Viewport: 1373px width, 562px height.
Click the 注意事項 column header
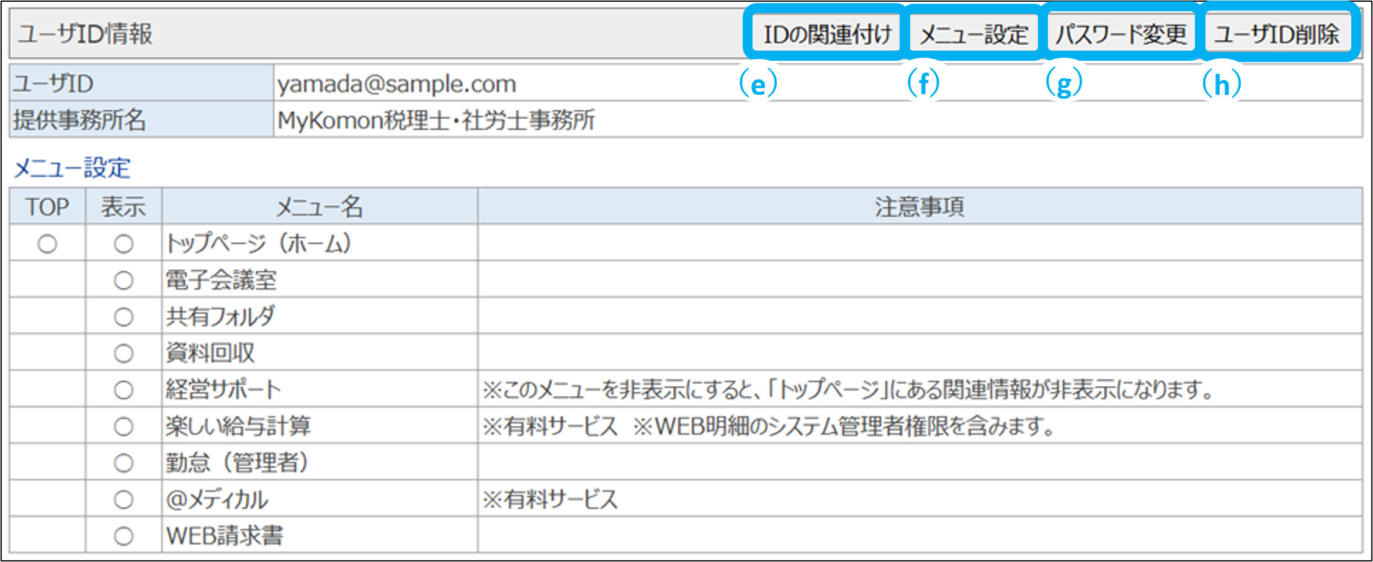tap(919, 207)
